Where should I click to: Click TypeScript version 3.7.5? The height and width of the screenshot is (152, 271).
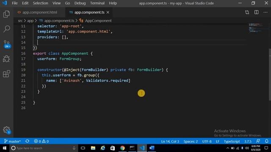click(x=248, y=141)
